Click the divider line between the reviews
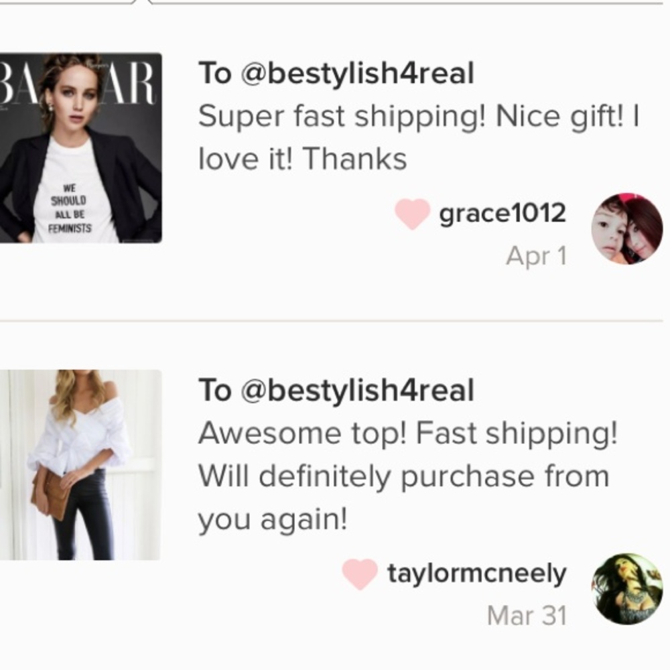 (335, 321)
